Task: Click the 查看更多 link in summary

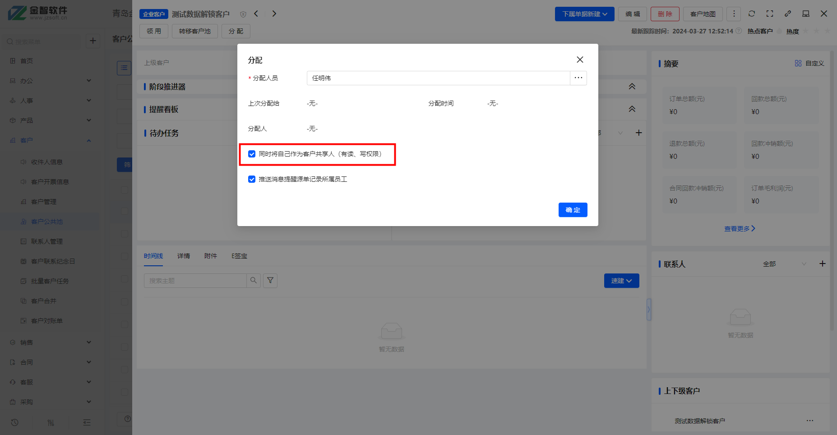Action: 740,229
